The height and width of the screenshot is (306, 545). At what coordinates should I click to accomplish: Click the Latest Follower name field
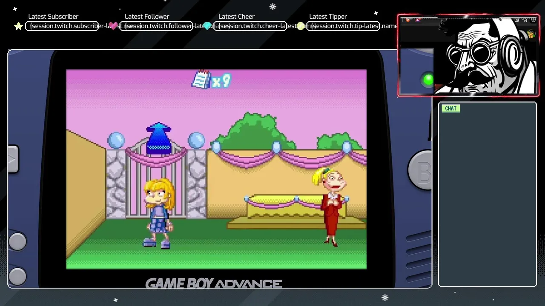156,26
